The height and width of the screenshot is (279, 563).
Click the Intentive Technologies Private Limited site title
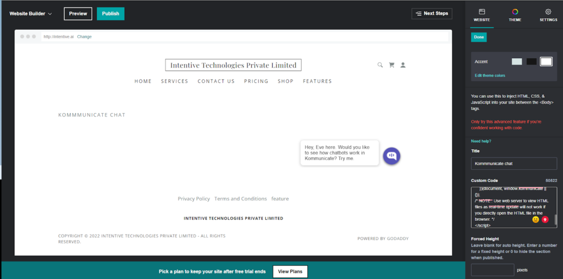click(x=233, y=65)
